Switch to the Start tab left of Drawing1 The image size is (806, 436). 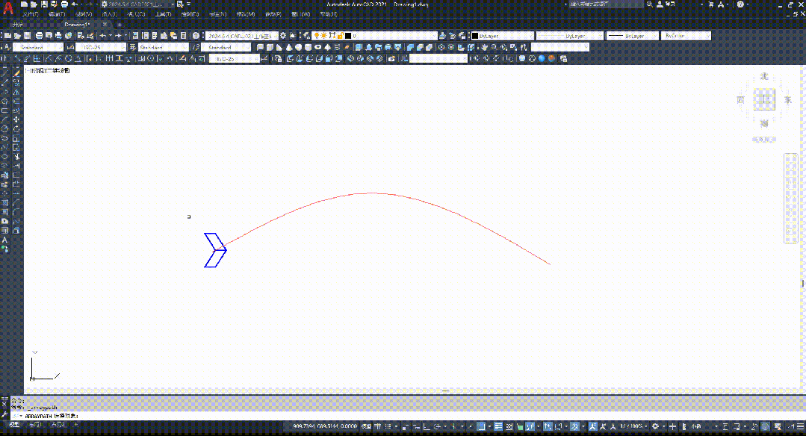[x=18, y=25]
